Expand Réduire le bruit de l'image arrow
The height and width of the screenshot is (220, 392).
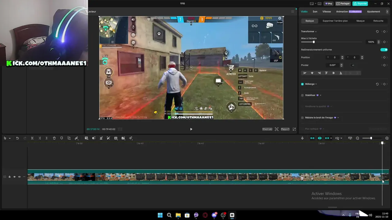(338, 118)
